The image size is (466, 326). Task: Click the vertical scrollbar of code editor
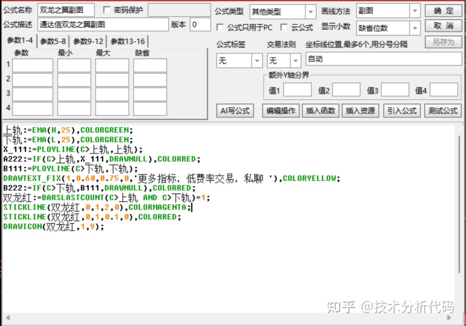pos(459,204)
